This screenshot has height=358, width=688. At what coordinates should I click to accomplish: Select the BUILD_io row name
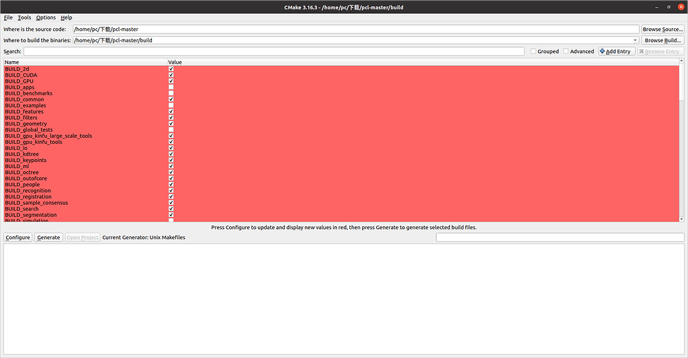click(x=16, y=148)
